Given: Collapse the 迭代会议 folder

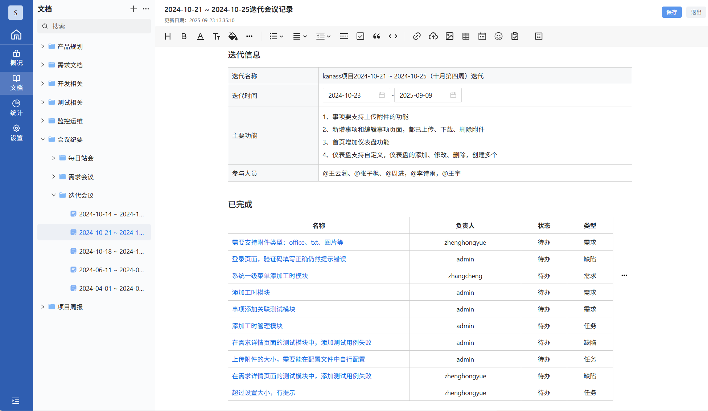Looking at the screenshot, I should [x=54, y=195].
